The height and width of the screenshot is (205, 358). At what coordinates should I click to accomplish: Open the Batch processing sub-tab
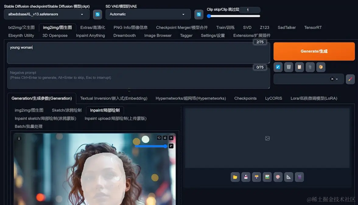click(x=29, y=126)
